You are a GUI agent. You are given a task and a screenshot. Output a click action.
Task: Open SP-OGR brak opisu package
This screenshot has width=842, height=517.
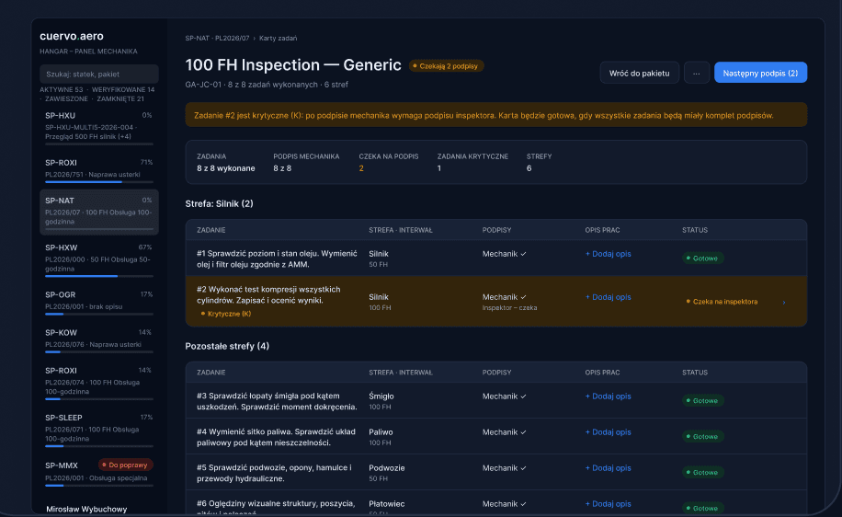(x=98, y=302)
